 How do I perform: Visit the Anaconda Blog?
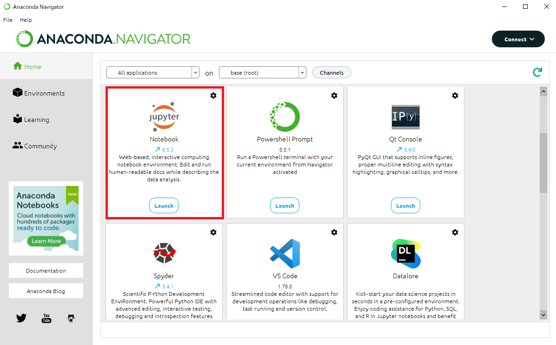46,291
